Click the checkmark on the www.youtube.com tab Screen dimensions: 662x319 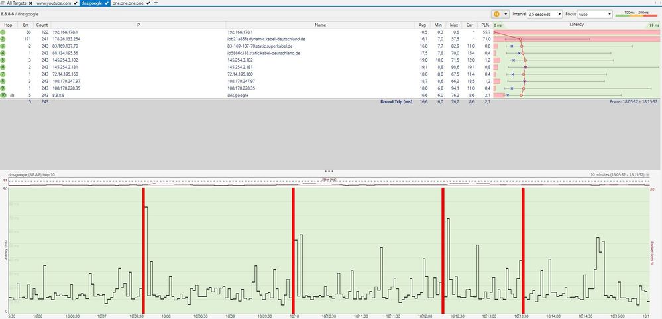pos(75,3)
